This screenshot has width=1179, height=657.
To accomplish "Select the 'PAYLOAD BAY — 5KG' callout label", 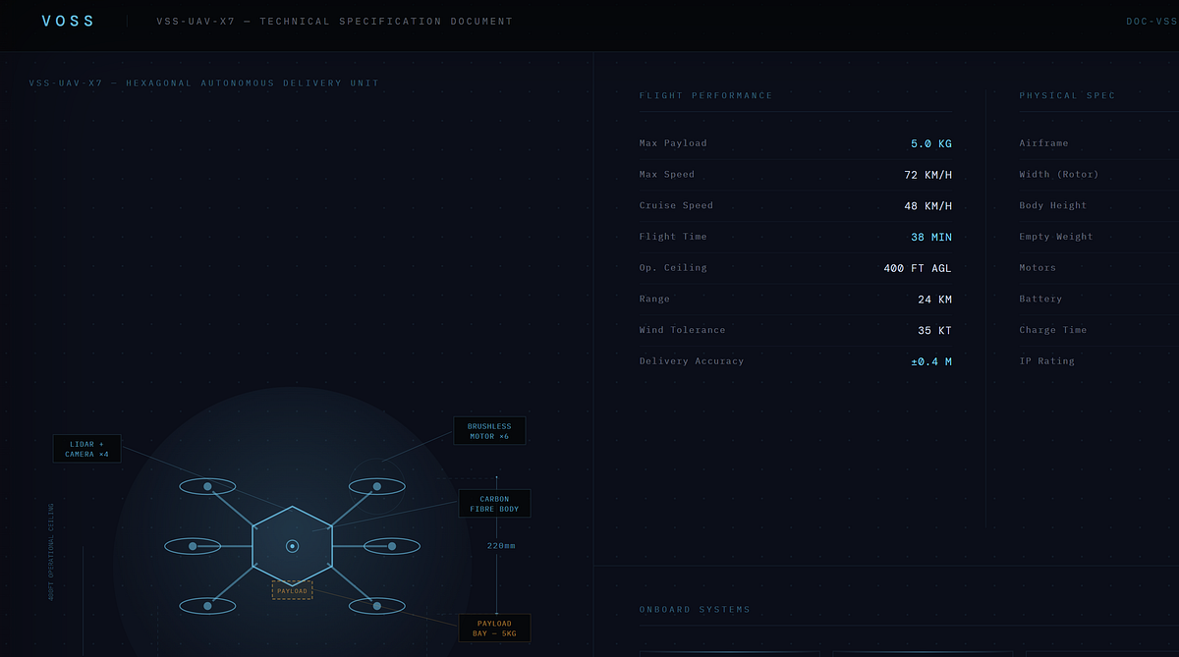I will [x=494, y=629].
